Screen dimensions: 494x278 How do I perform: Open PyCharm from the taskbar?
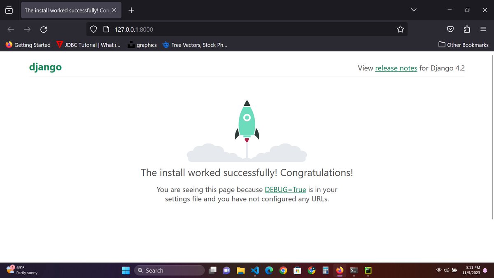(x=368, y=271)
